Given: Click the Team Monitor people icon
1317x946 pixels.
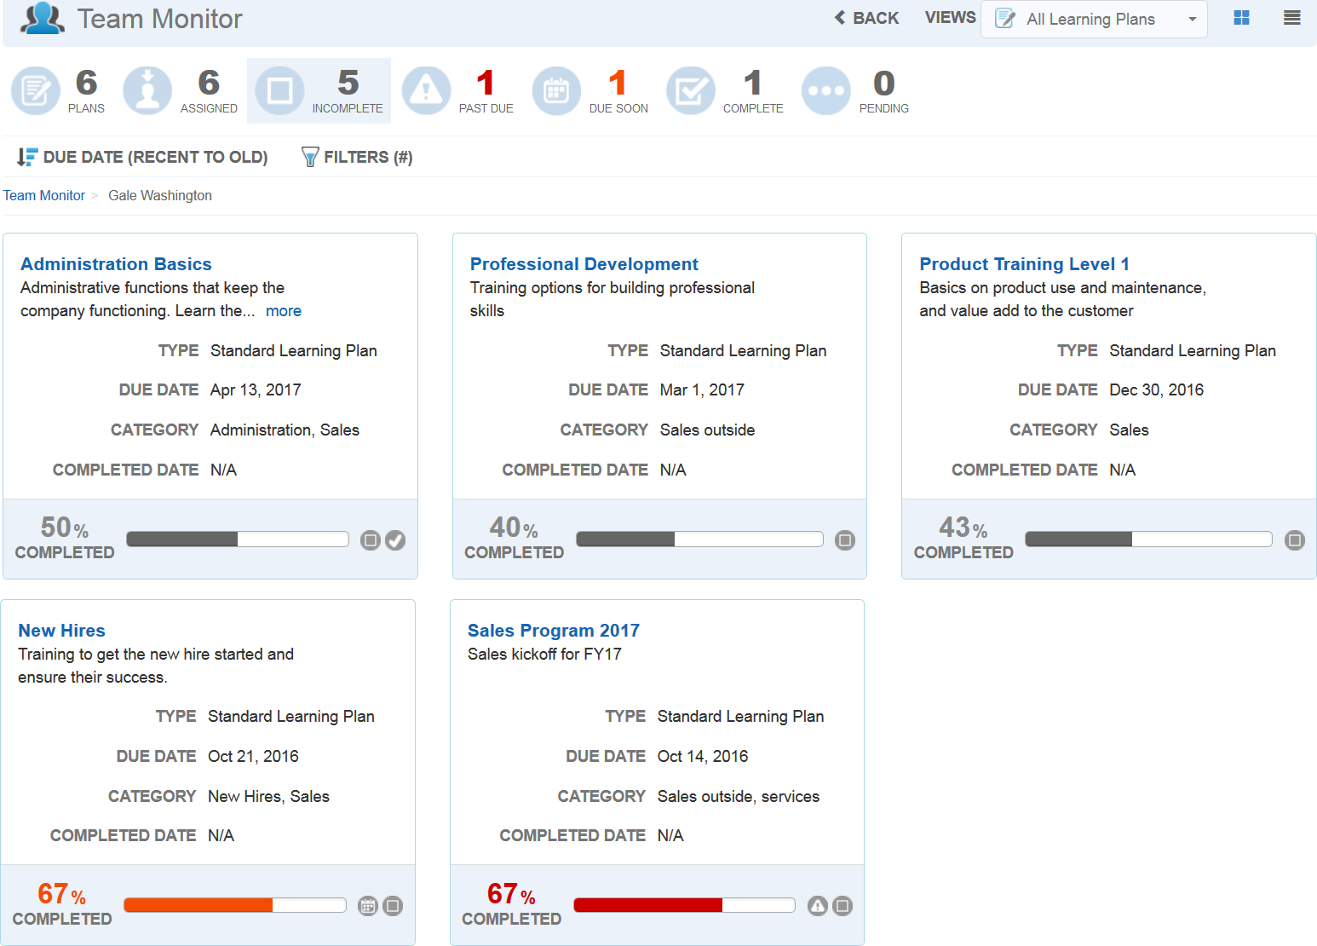Looking at the screenshot, I should click(42, 19).
